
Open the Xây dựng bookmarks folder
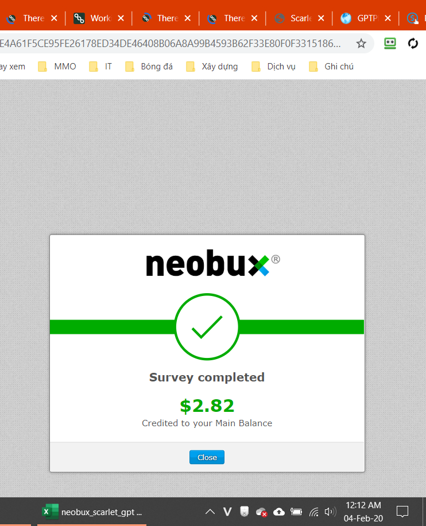point(212,67)
